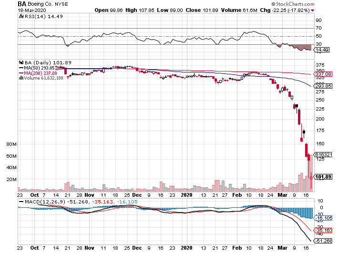Click the BA (Daily) 101.89 legend label
Viewport: 338px width, 253px height.
click(x=48, y=63)
